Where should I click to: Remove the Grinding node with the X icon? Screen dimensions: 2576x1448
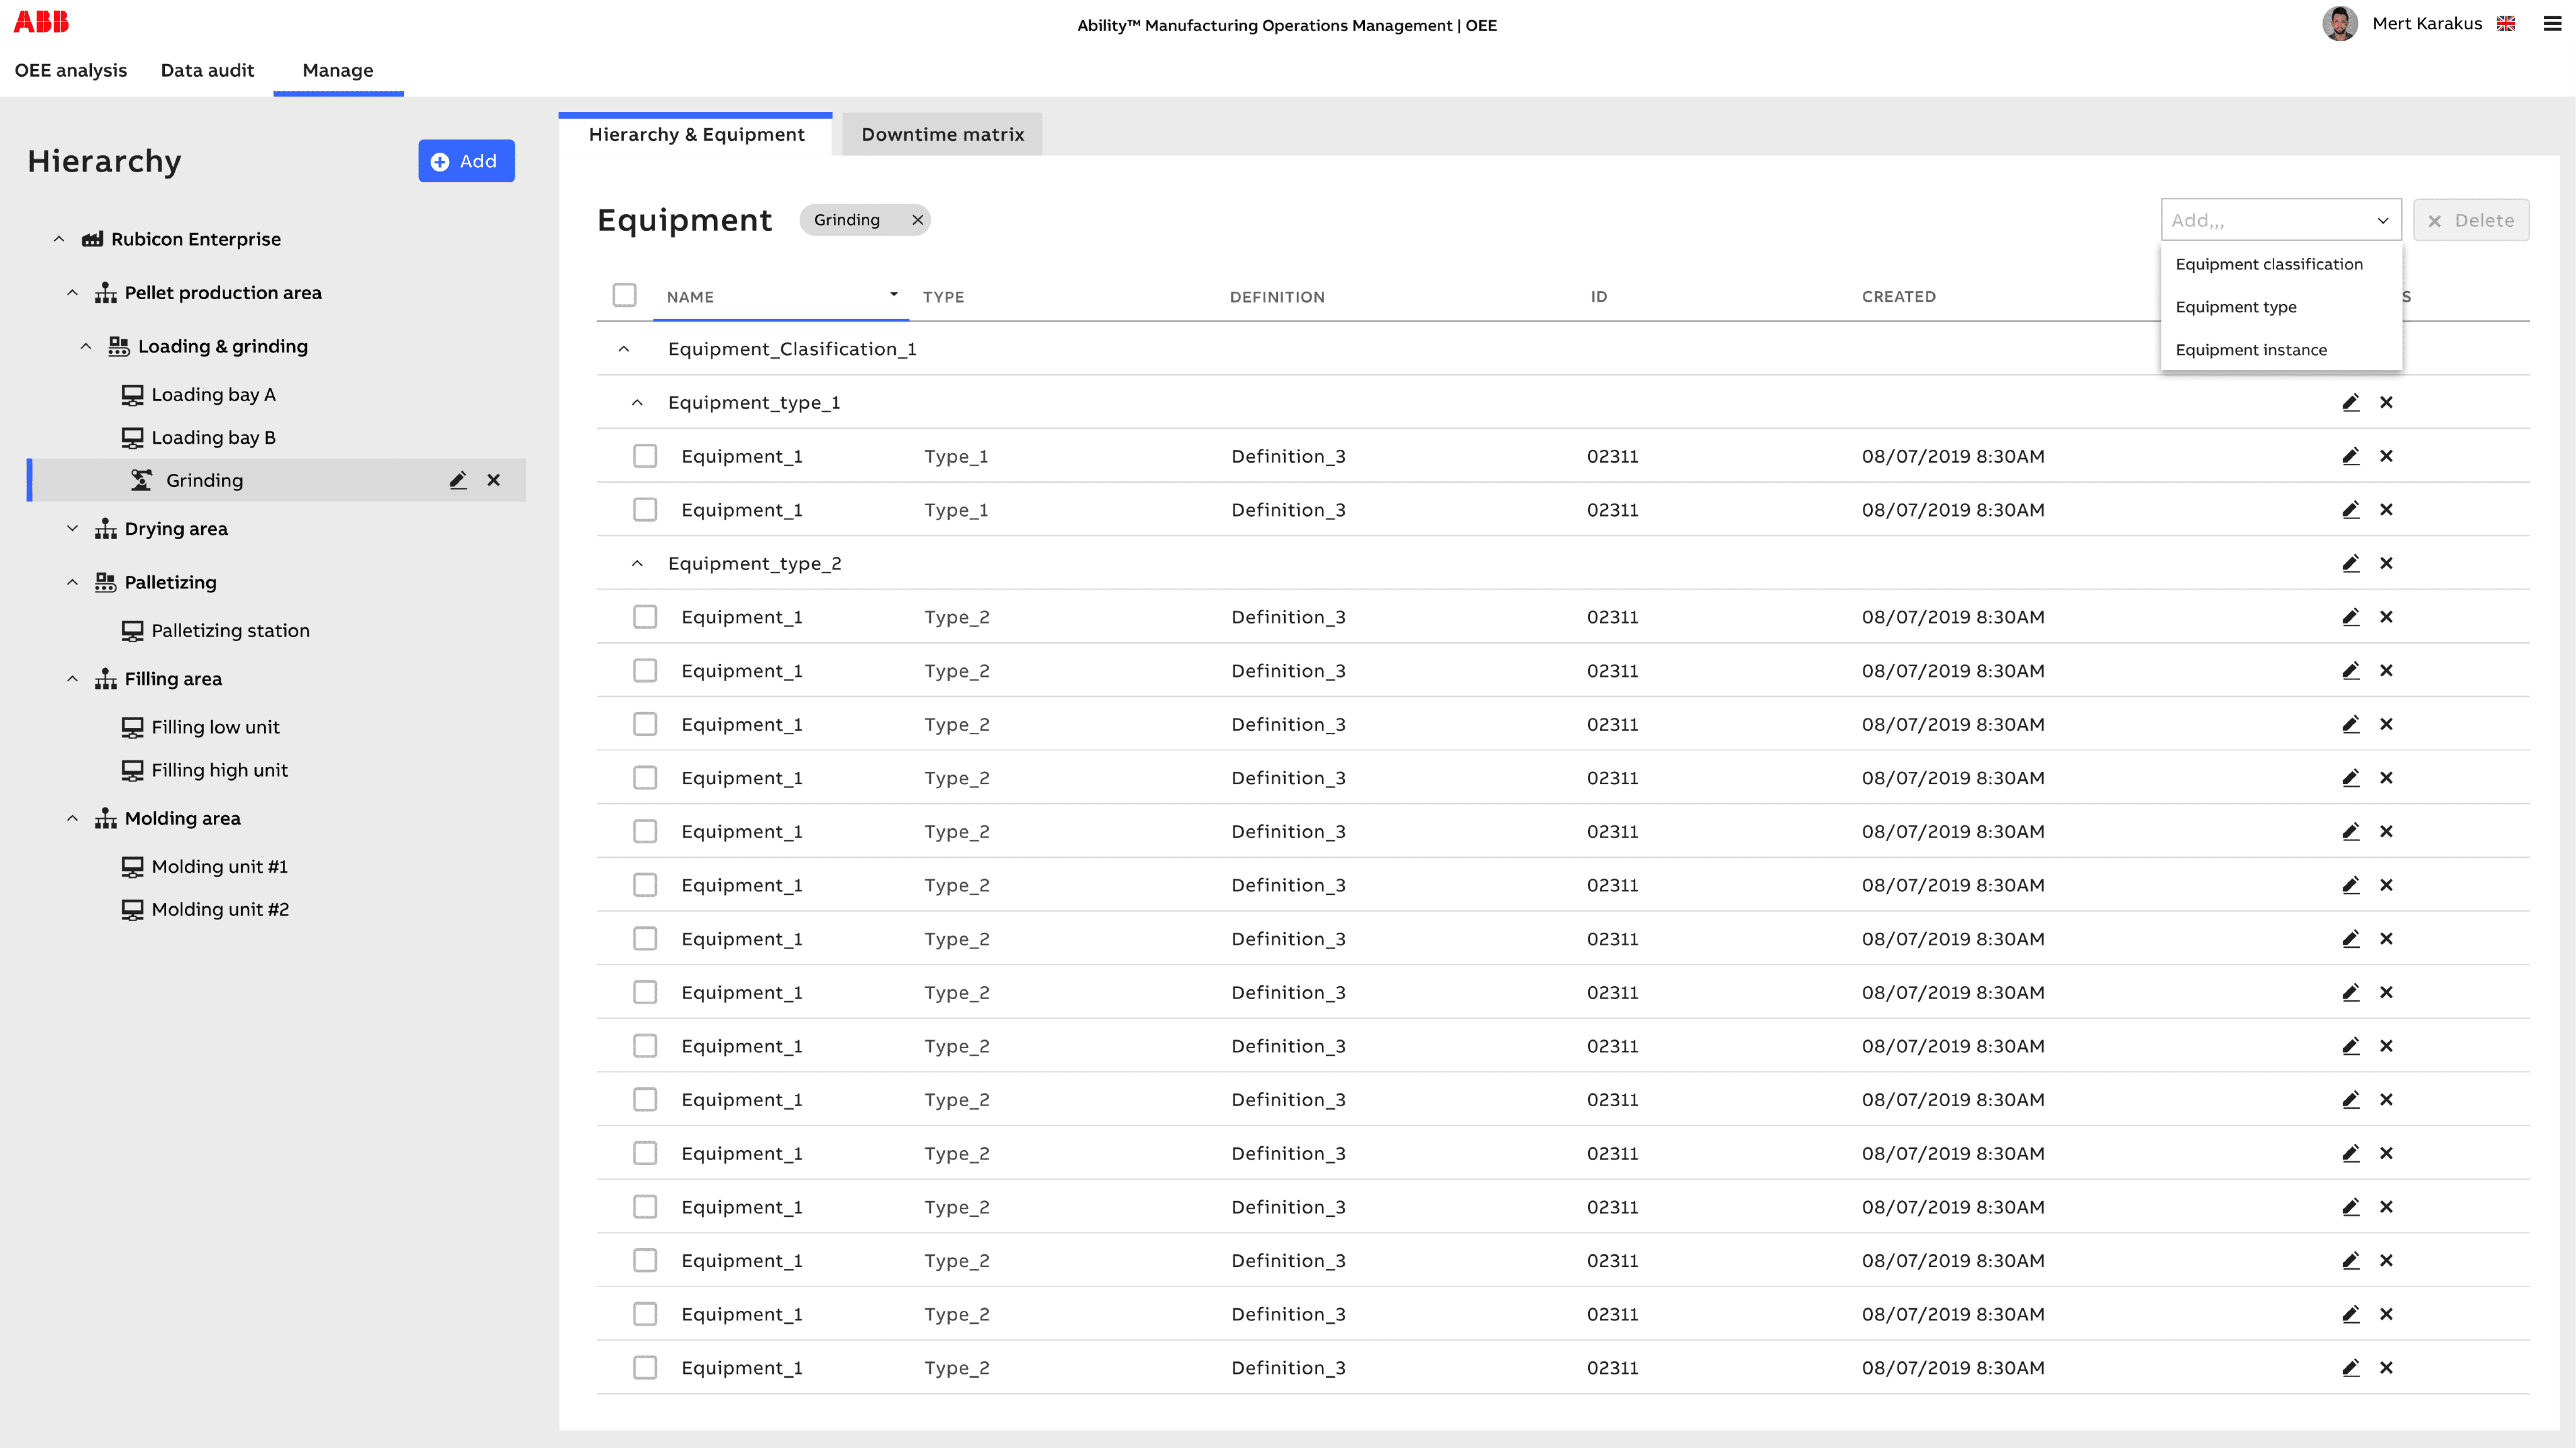point(494,481)
